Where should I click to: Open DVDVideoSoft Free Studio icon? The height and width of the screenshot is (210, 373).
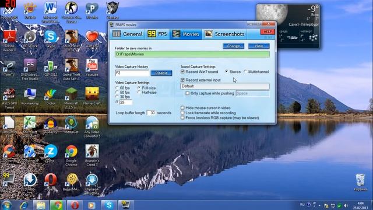coord(30,69)
